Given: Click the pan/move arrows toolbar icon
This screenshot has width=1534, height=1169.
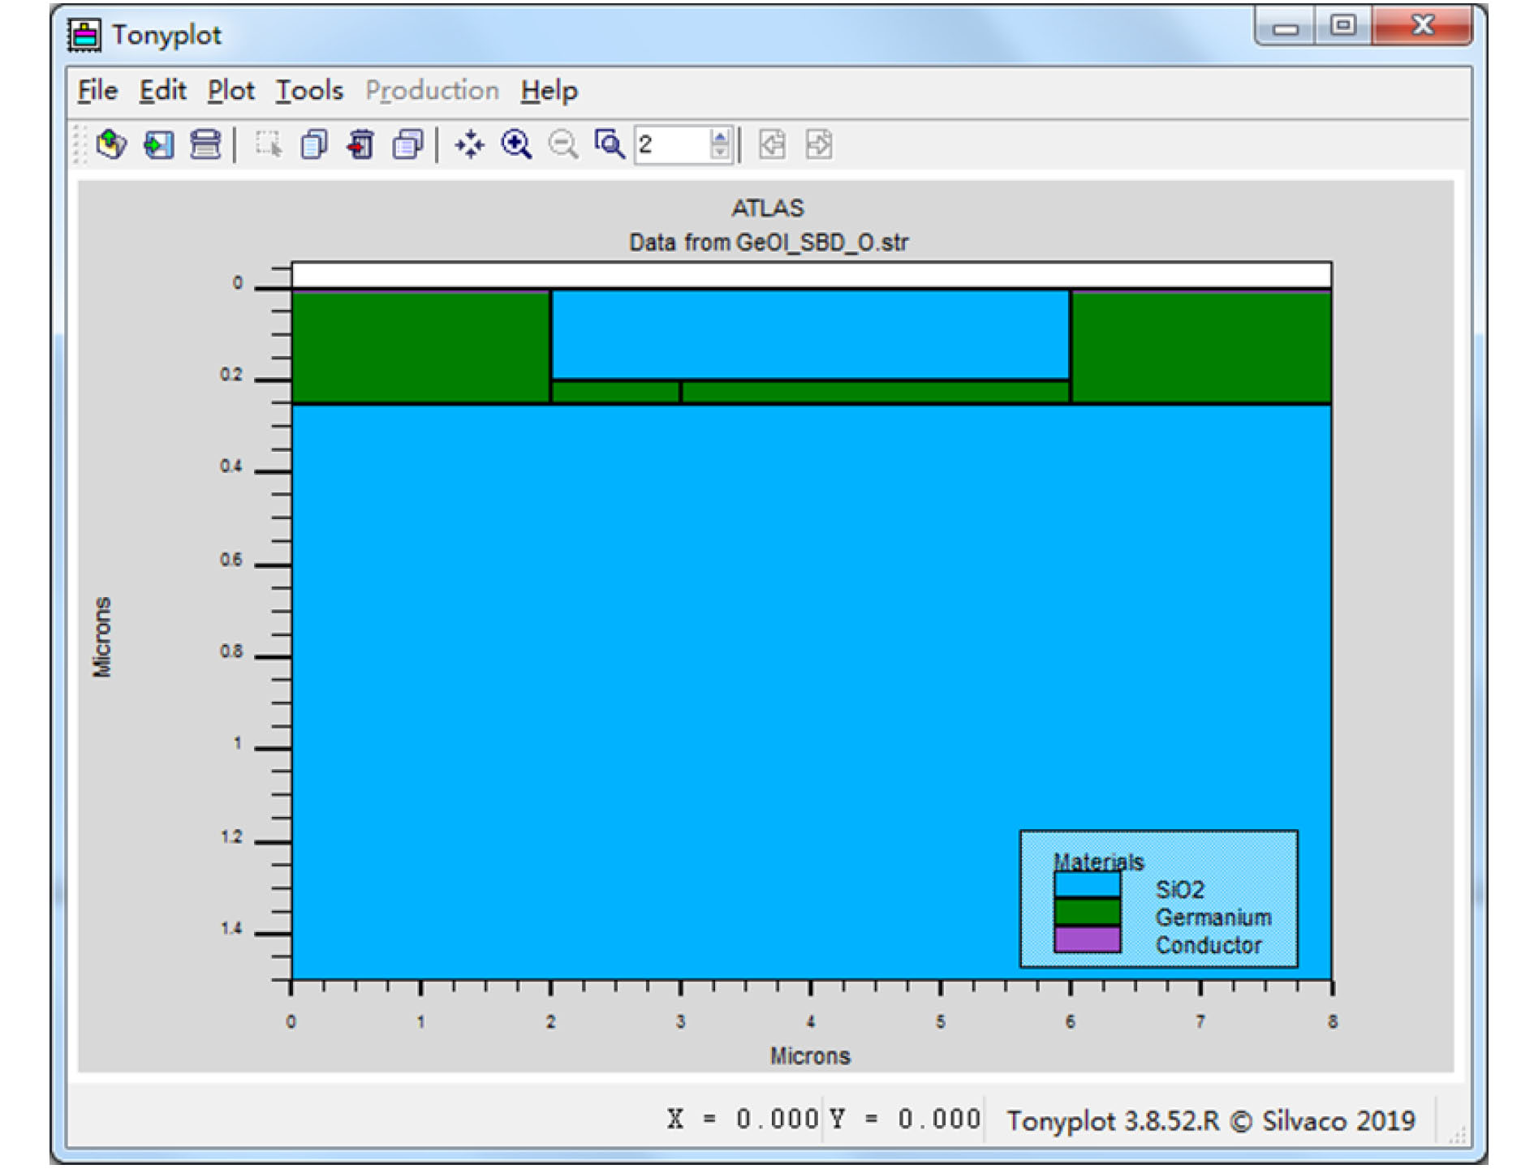Looking at the screenshot, I should (x=469, y=144).
